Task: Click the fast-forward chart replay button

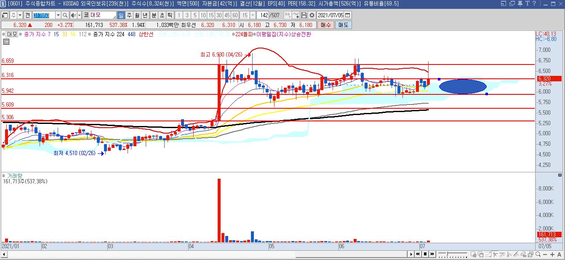Action: coord(432,254)
